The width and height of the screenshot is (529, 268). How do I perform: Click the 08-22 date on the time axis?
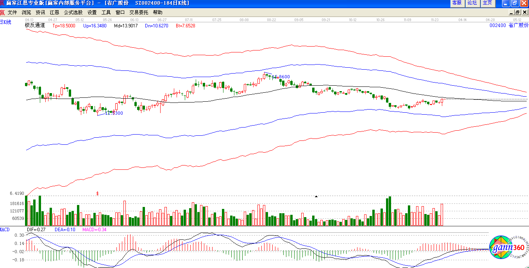pyautogui.click(x=272, y=20)
